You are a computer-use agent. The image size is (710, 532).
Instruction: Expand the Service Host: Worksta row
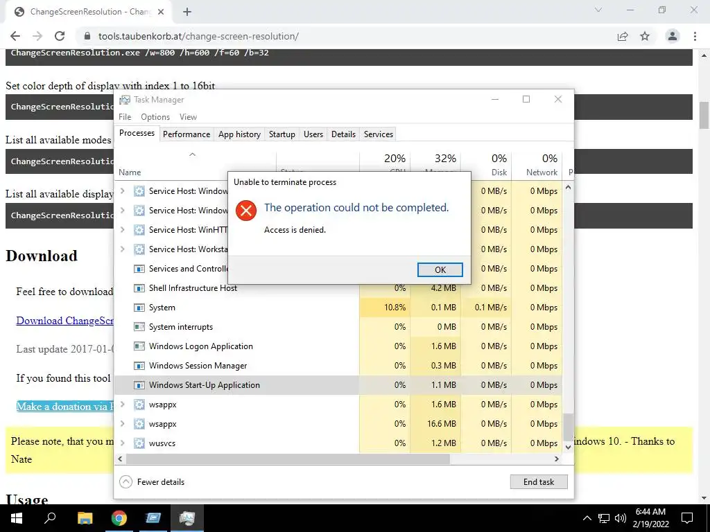click(x=122, y=249)
